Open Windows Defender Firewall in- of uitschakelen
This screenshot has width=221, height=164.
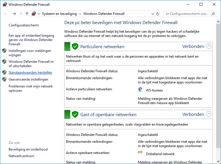point(32,64)
